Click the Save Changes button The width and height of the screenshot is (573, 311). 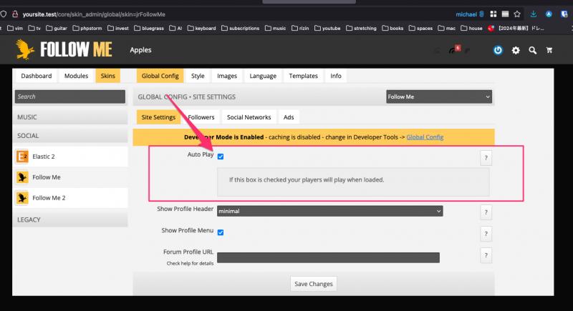(x=314, y=284)
